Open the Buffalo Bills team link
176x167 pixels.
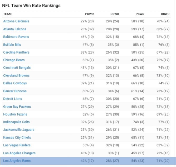(12, 45)
